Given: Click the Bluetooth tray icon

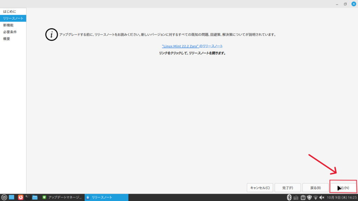Looking at the screenshot, I should click(x=289, y=197).
